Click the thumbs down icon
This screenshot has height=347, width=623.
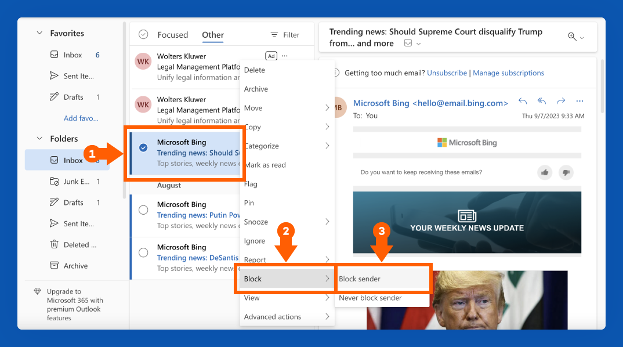[x=566, y=172]
